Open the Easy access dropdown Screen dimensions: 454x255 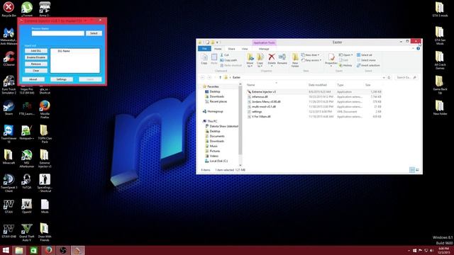311,60
